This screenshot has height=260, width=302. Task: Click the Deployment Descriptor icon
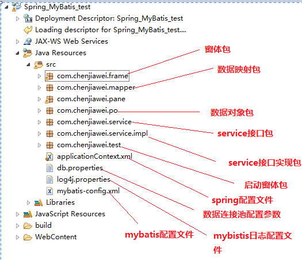click(x=28, y=18)
